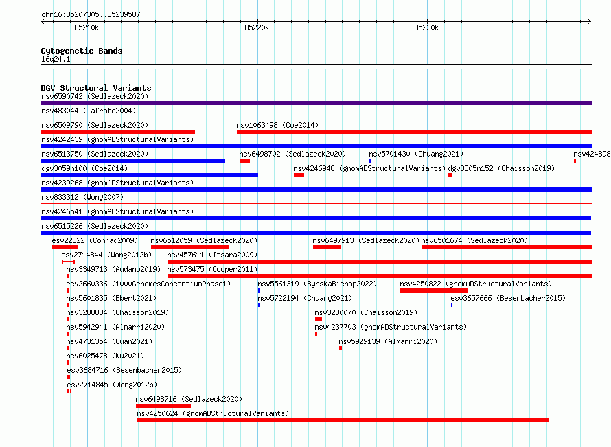Image resolution: width=611 pixels, height=447 pixels.
Task: Click nsv5722194 (Chuang2021) label
Action: [305, 298]
